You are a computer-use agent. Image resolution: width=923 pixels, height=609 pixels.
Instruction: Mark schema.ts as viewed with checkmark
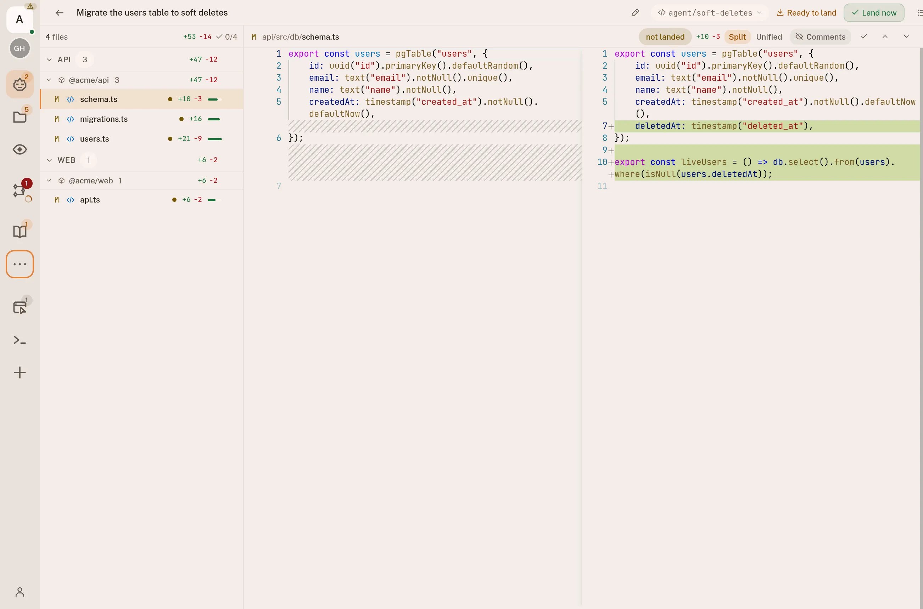(x=863, y=37)
